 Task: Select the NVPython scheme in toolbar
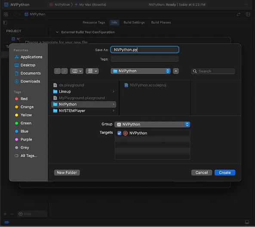pyautogui.click(x=60, y=5)
